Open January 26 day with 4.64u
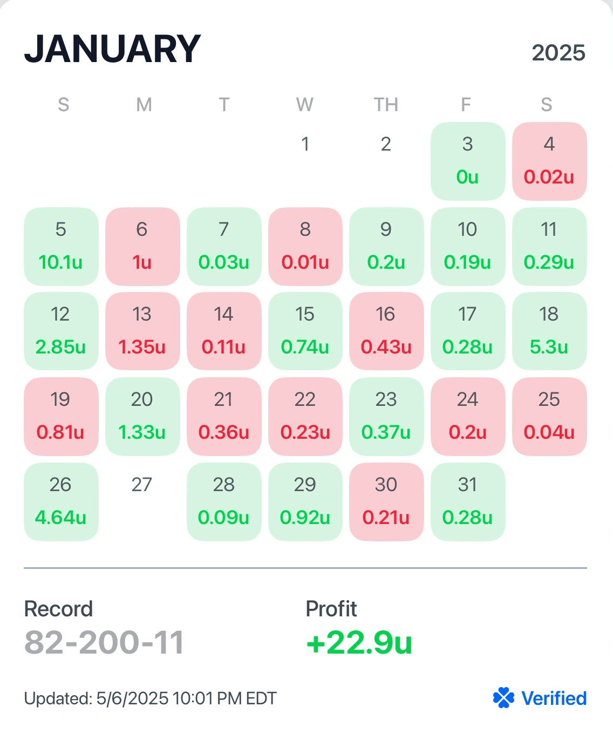 tap(61, 502)
